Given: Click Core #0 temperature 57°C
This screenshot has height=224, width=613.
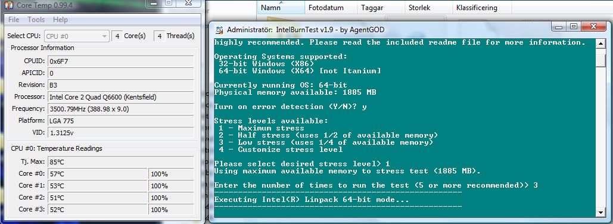Looking at the screenshot, I should coord(98,174).
